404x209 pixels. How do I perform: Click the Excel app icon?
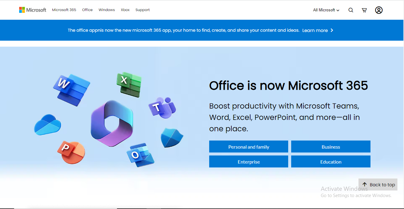click(129, 84)
